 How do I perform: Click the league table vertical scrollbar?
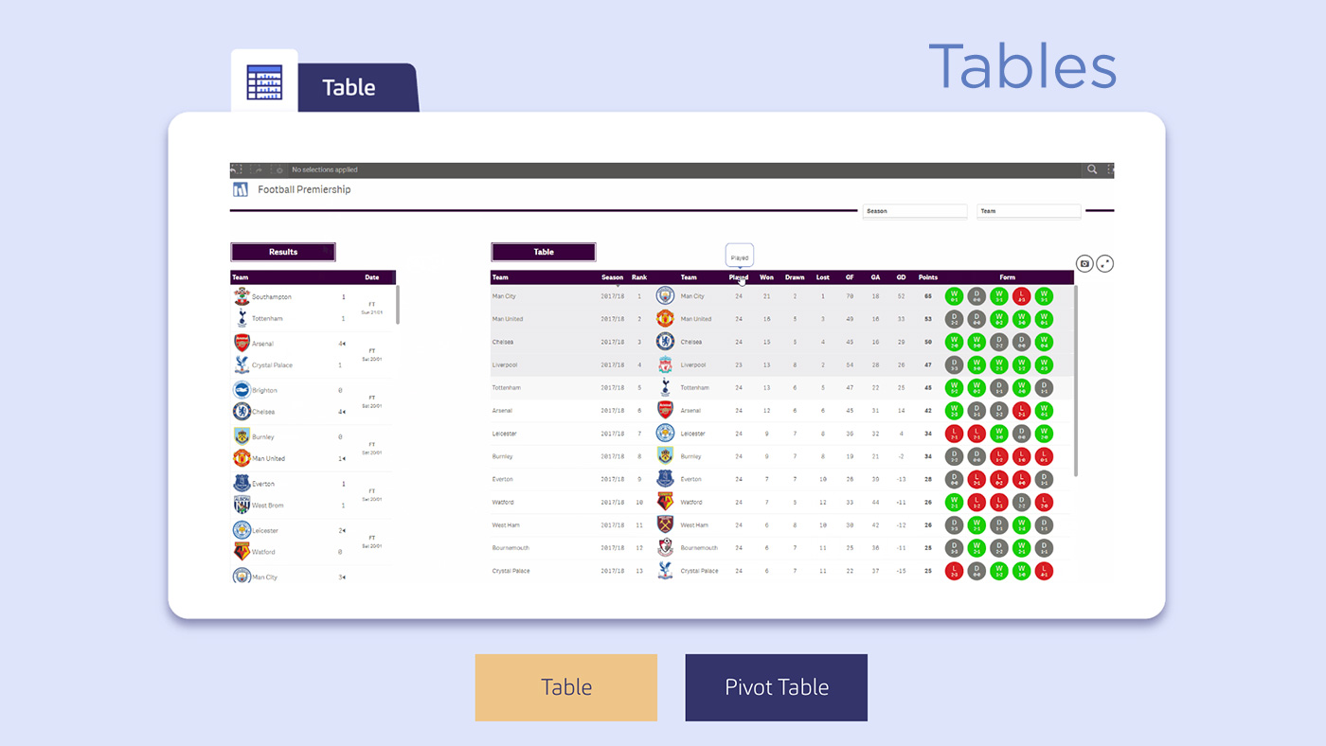[x=1076, y=381]
